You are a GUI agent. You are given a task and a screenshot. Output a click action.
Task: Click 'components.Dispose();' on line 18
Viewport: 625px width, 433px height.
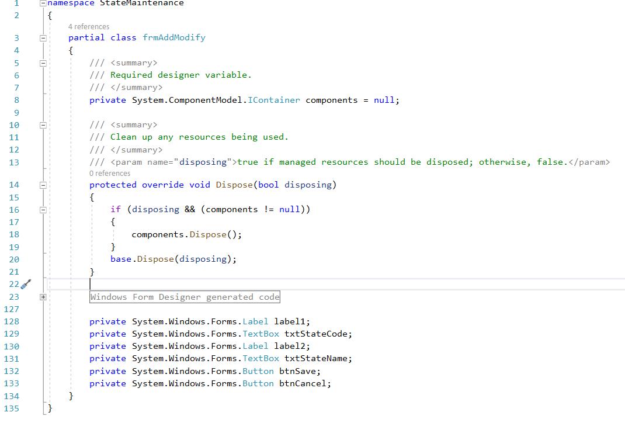186,234
